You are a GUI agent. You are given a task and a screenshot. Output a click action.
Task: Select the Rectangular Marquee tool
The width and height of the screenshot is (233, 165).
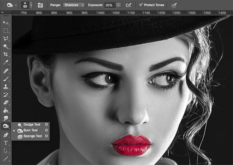click(x=6, y=31)
